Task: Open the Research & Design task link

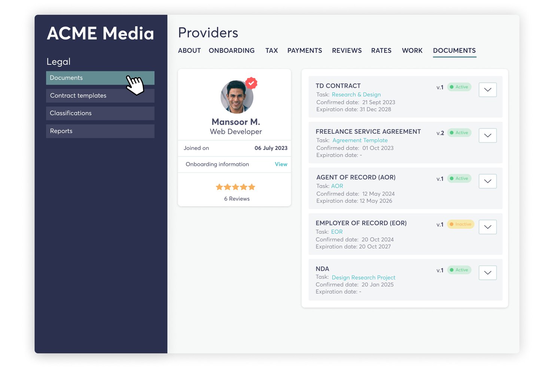Action: coord(356,94)
